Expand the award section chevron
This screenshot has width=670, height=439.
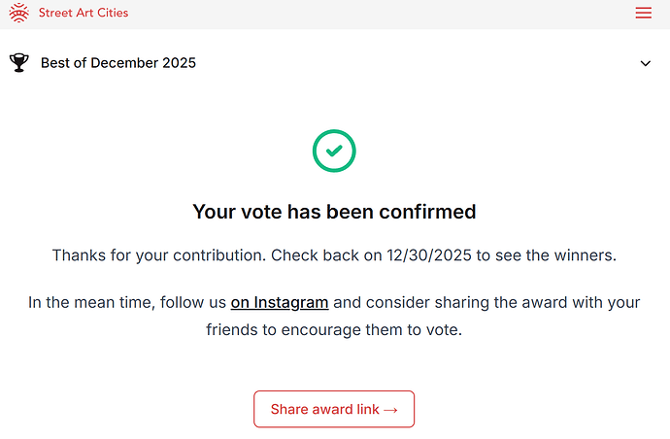[x=646, y=63]
